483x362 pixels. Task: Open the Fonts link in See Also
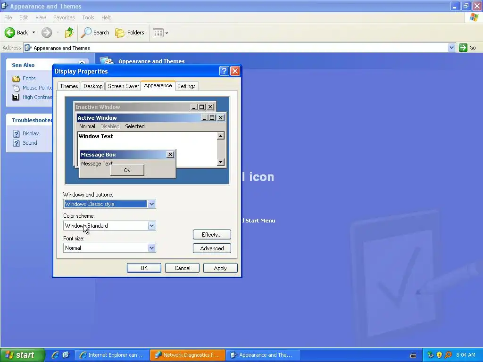(29, 78)
